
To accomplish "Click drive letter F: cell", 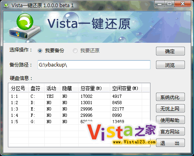I will [33, 115].
